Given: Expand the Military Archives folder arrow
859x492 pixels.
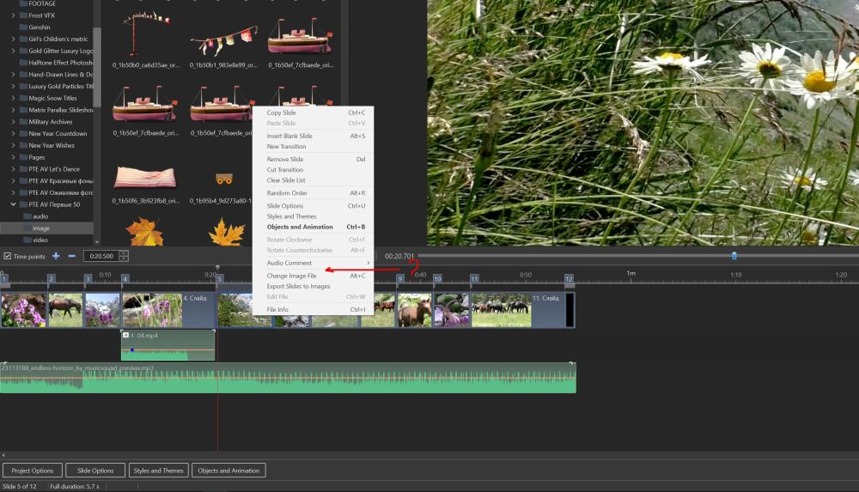Looking at the screenshot, I should point(13,122).
